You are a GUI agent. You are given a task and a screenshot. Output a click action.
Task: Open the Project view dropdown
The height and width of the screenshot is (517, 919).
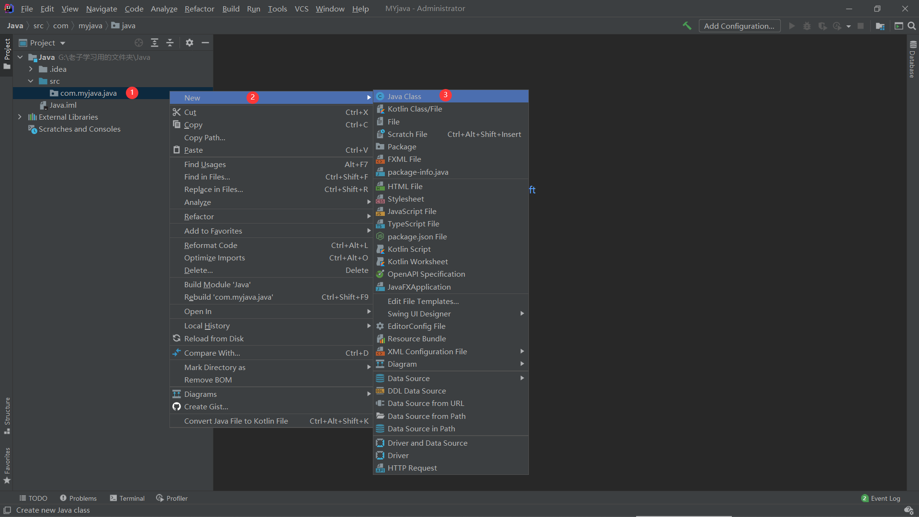point(63,43)
